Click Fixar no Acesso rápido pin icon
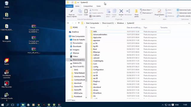Image resolution: width=191 pixels, height=107 pixels. click(x=72, y=11)
